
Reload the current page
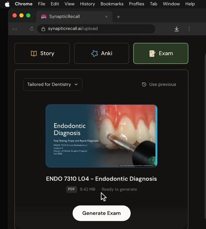[32, 29]
